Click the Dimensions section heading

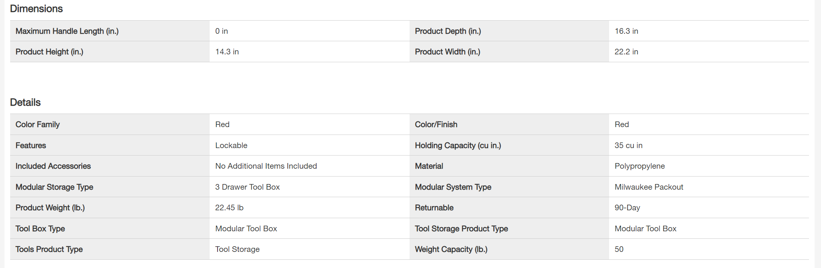pyautogui.click(x=36, y=9)
